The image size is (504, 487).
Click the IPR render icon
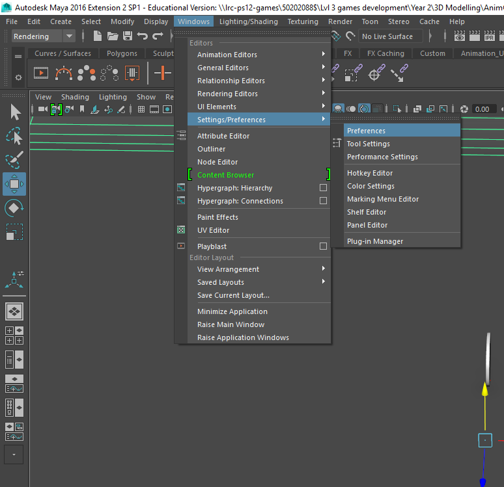point(489,36)
